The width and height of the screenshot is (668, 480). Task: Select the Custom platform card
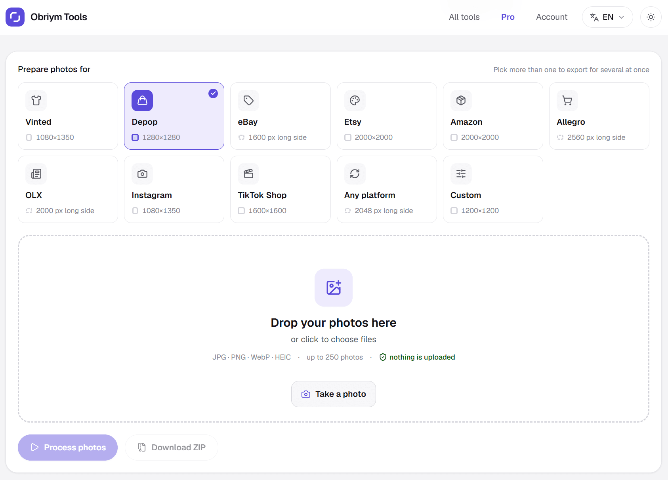coord(493,189)
